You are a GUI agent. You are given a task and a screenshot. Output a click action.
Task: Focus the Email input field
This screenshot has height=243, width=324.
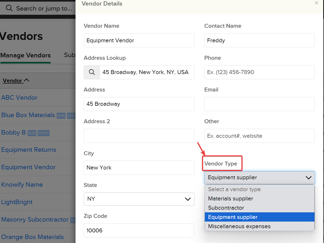click(x=259, y=104)
